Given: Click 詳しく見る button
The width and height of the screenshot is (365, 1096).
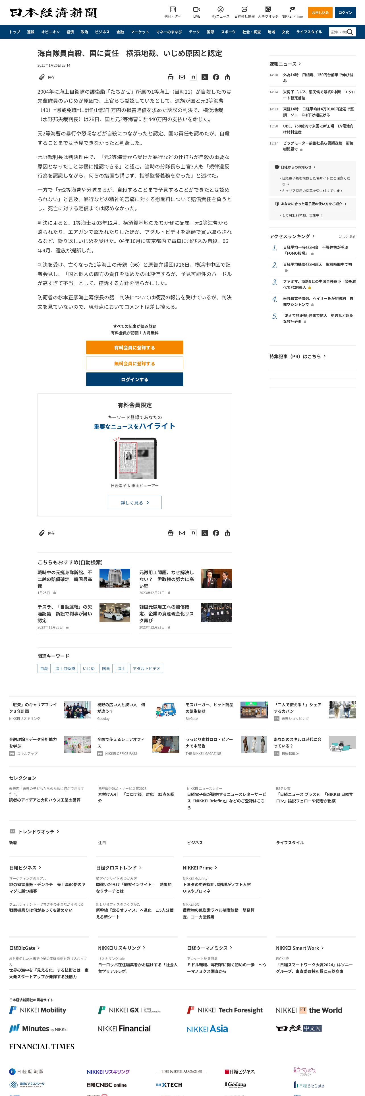Looking at the screenshot, I should tap(135, 502).
